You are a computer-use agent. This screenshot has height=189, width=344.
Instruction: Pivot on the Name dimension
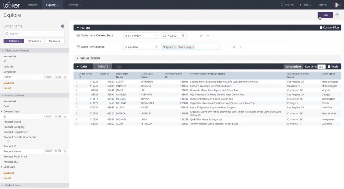tap(49, 76)
